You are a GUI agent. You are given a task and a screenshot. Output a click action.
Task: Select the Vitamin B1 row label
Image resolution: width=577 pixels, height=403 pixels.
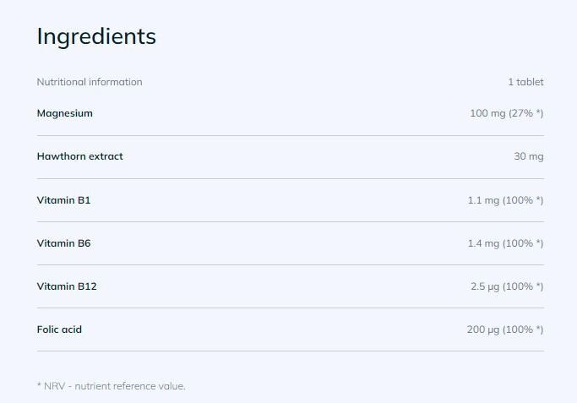point(64,200)
